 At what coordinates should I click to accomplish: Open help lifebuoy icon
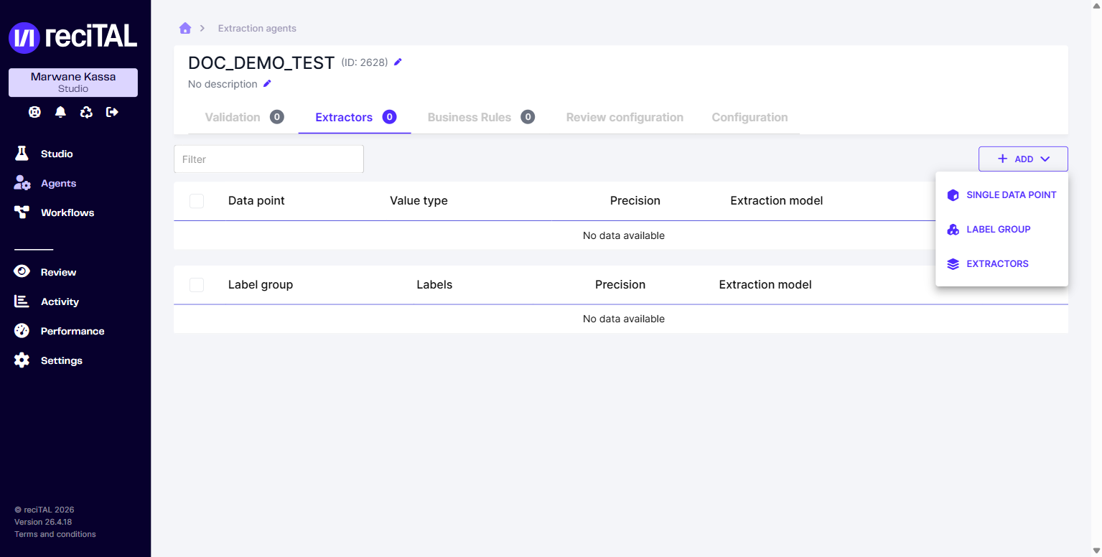click(34, 112)
